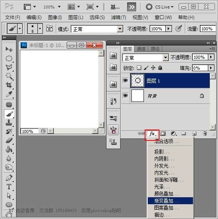The height and width of the screenshot is (219, 218).
Task: Click flow 100% input field
Action: click(208, 29)
